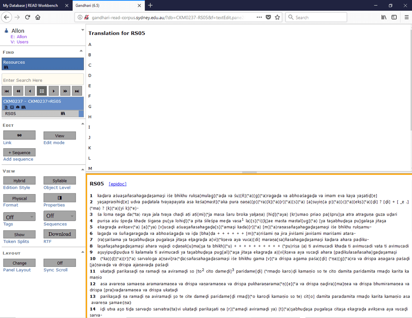The height and width of the screenshot is (318, 412).
Task: Jump to last search result
Action: [77, 91]
